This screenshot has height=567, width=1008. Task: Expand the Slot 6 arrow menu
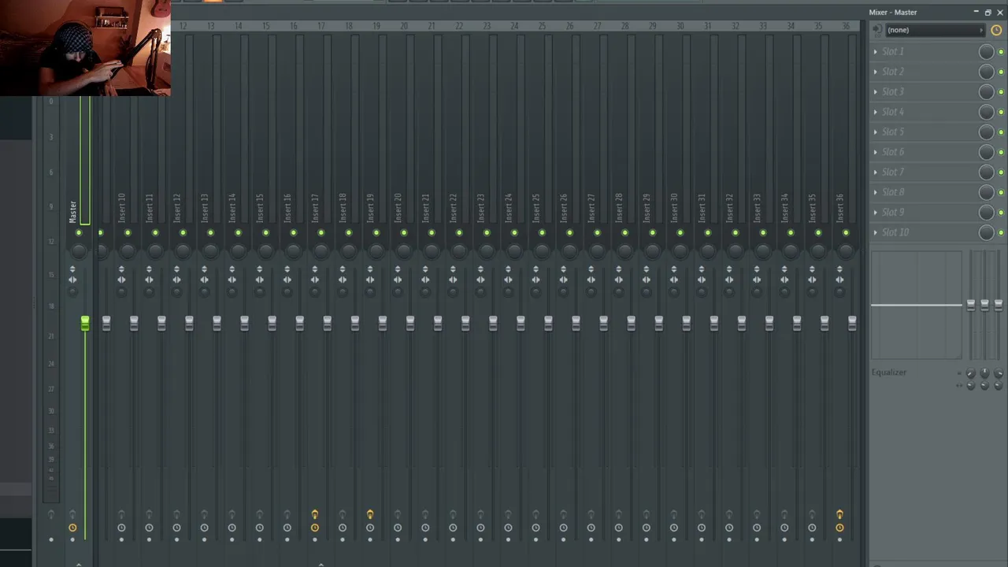pos(875,152)
